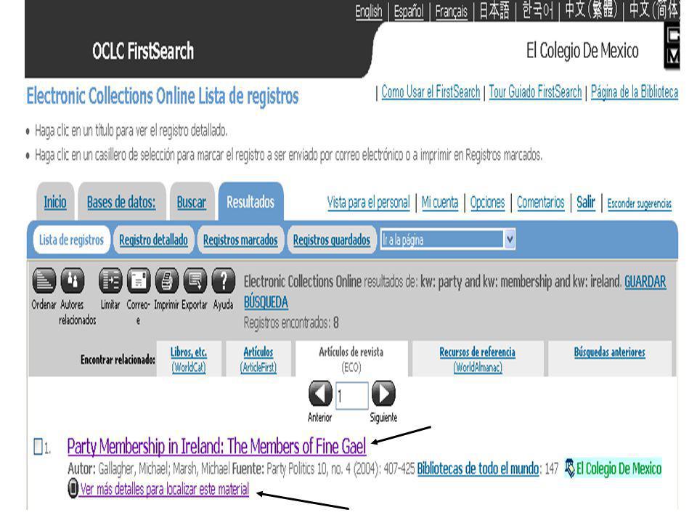Switch interface language to Japanese (日本語)
Image resolution: width=697 pixels, height=523 pixels.
(x=494, y=11)
